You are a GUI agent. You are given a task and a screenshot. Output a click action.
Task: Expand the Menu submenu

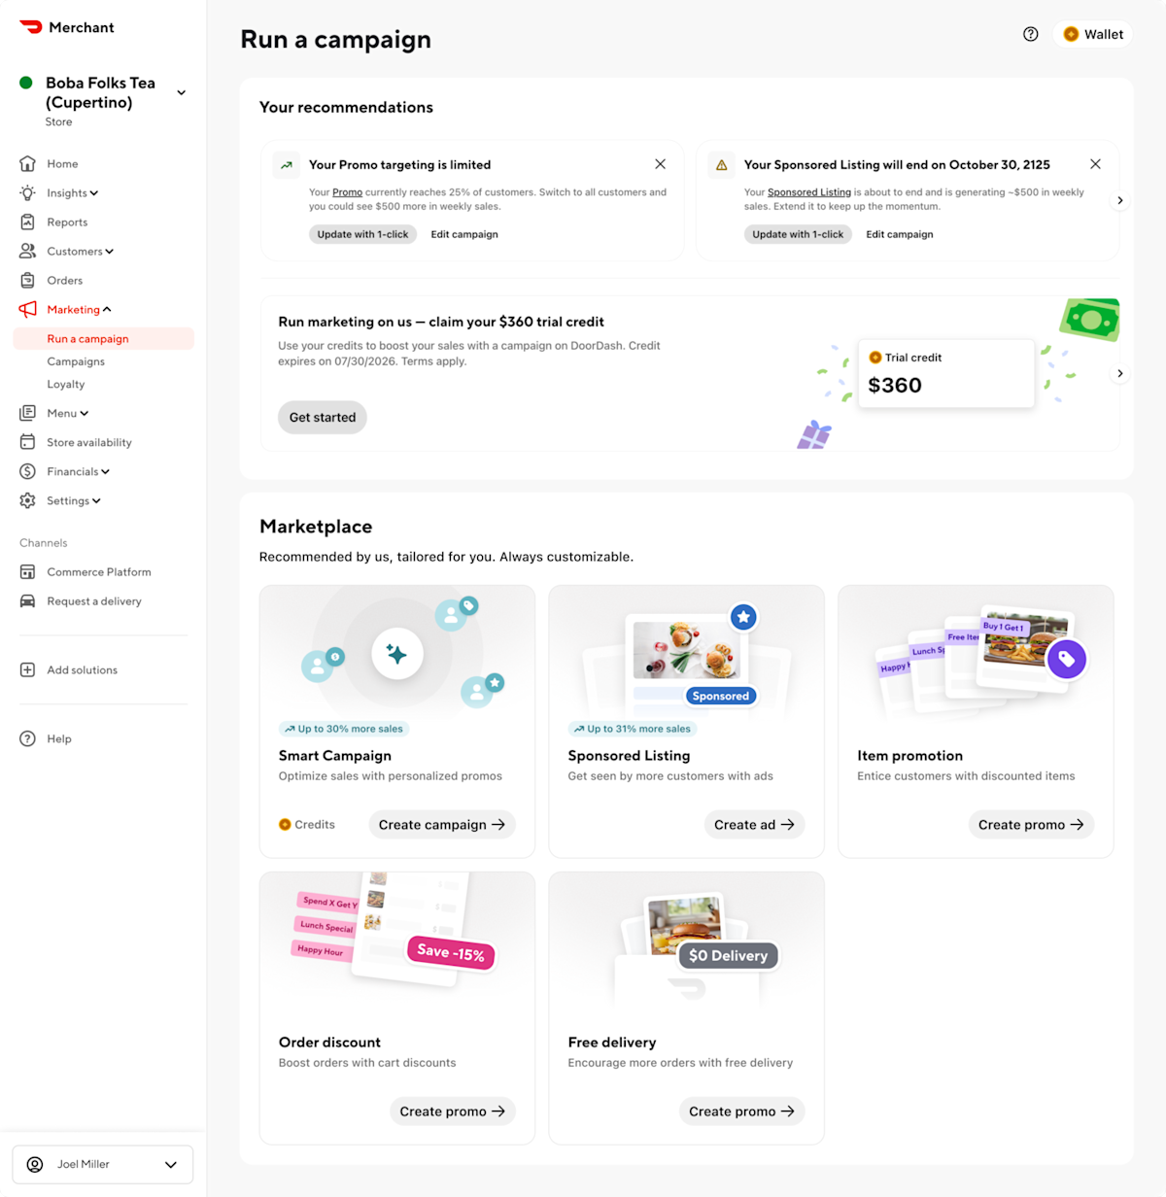pyautogui.click(x=85, y=414)
